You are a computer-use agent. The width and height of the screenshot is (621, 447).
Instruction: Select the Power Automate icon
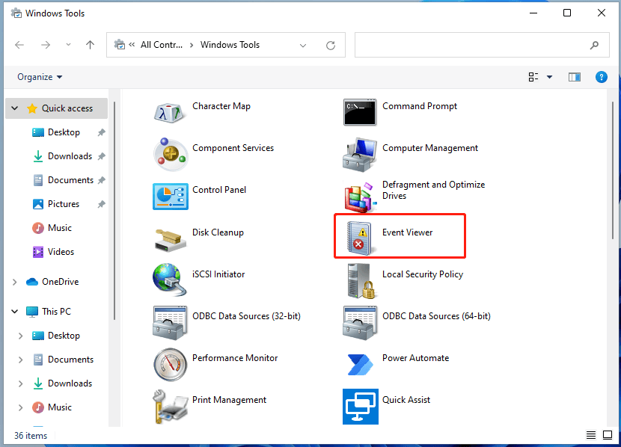tap(360, 364)
